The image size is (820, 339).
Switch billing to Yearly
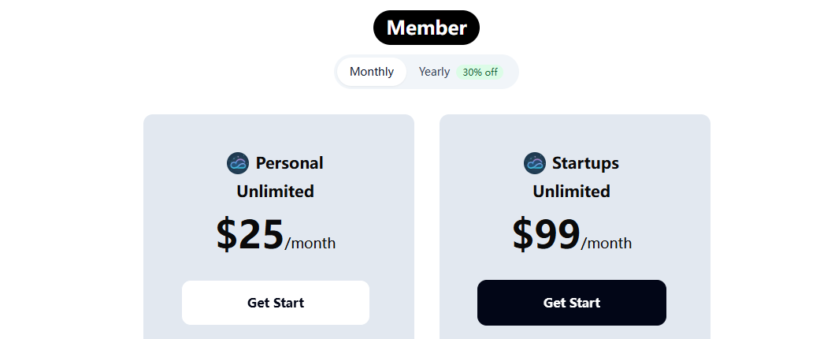pyautogui.click(x=434, y=72)
